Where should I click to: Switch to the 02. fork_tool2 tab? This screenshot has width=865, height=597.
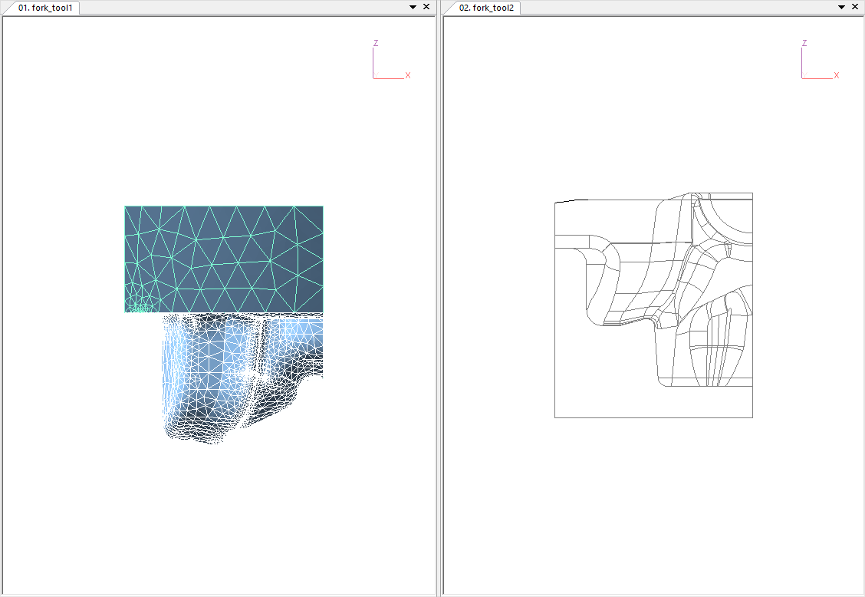(x=486, y=8)
